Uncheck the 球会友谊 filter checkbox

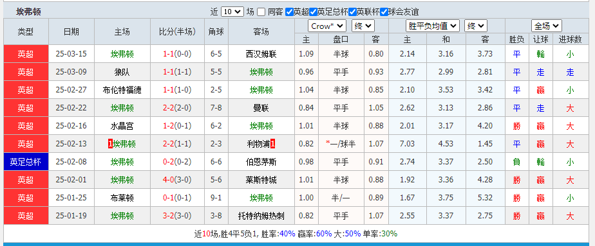(384, 12)
